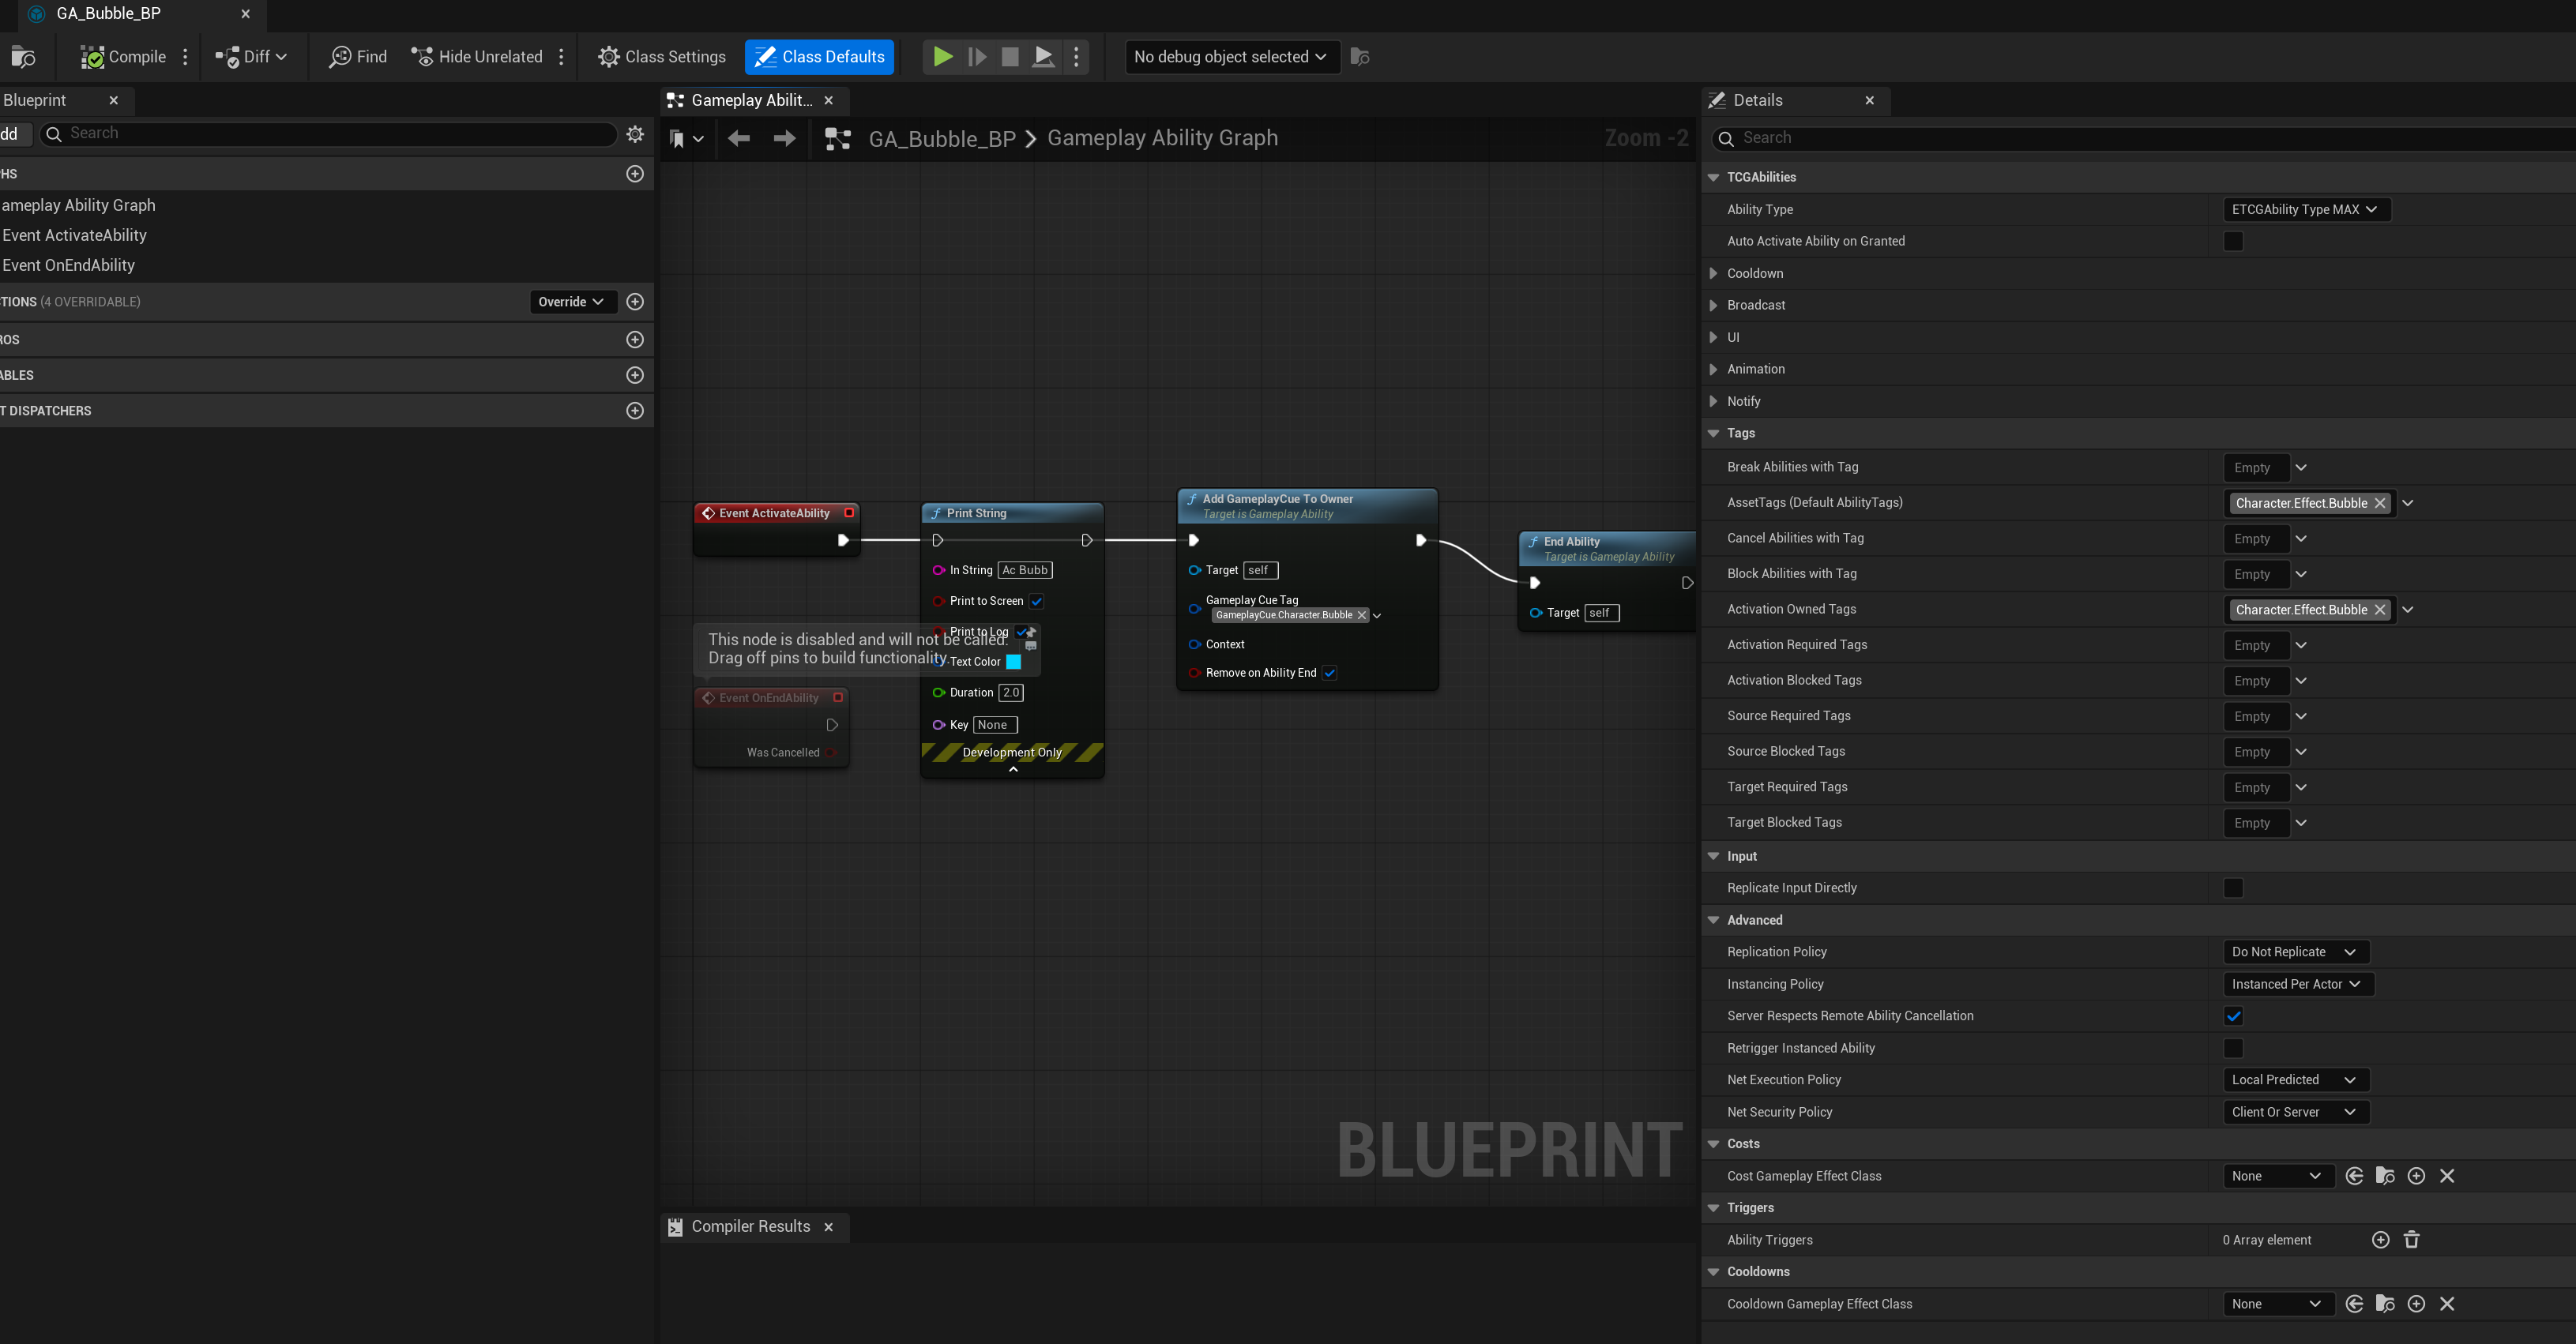Clear the Cost Gameplay Effect Class value
The width and height of the screenshot is (2576, 1344).
coord(2447,1176)
